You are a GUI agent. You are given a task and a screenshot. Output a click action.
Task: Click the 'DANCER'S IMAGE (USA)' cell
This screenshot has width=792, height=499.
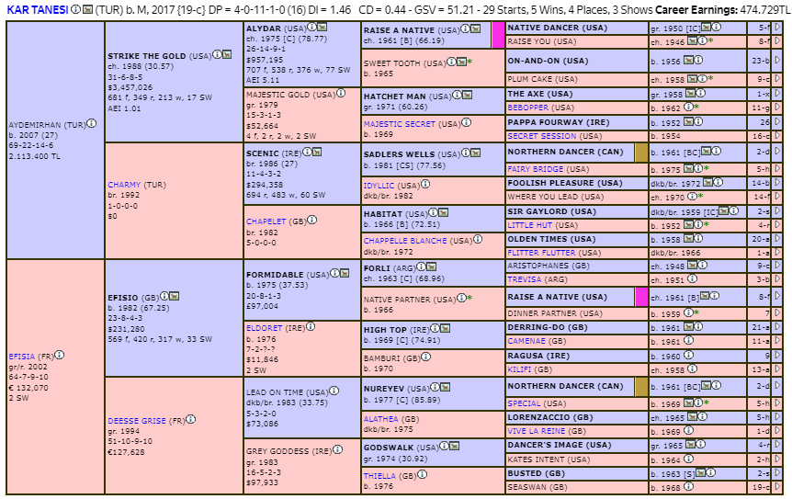pyautogui.click(x=576, y=446)
